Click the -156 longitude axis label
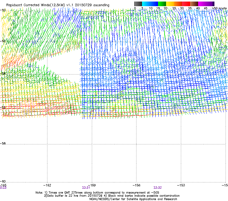 [136, 185]
